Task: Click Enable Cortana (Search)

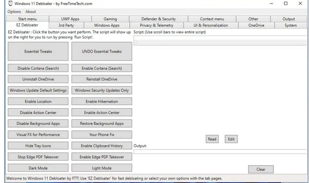Action: point(101,68)
